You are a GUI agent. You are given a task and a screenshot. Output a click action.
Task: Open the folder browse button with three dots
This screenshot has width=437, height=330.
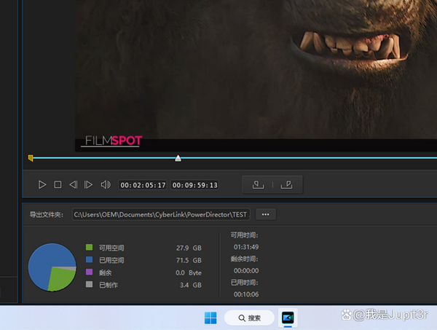(265, 215)
